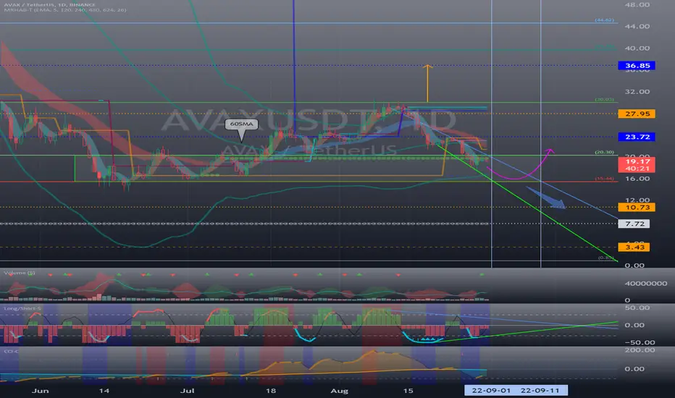Click the highlighted 22-09-01 date label
Screen dimensions: 675x398
pos(491,390)
